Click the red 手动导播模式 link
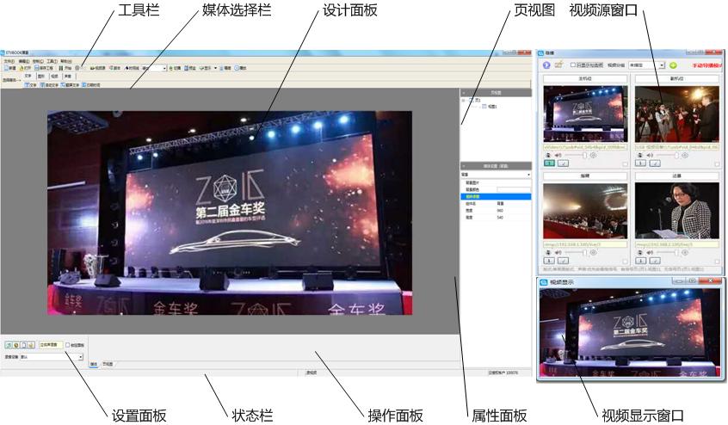The image size is (728, 425). pos(706,65)
